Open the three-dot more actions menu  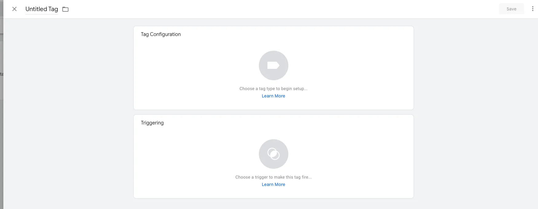pos(532,9)
